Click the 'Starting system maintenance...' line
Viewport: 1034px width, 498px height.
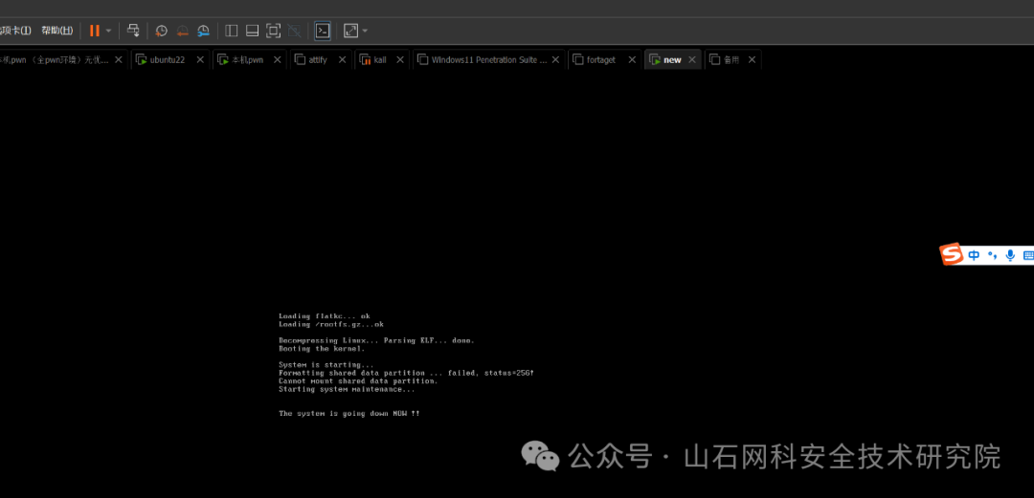click(347, 389)
